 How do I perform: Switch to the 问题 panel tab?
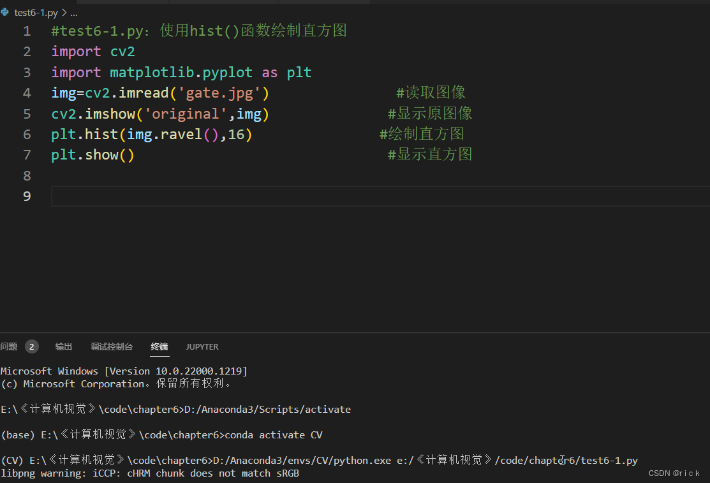tap(8, 346)
